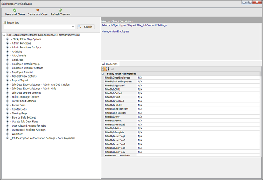The height and width of the screenshot is (180, 263).
Task: Expand the Admin Functions tree node
Action: 7,43
